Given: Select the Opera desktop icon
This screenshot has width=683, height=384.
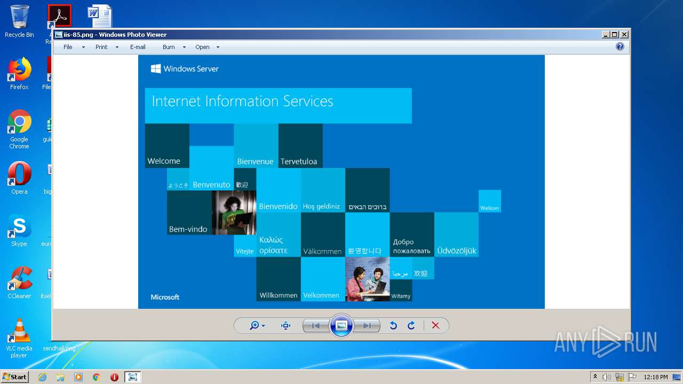Looking at the screenshot, I should click(19, 178).
